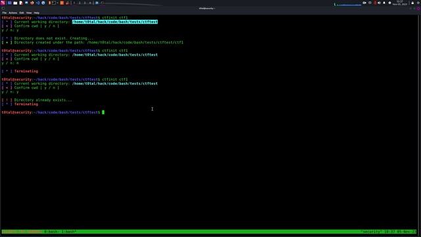Open the file manager folder icon
Image resolution: width=421 pixels, height=237 pixels.
tap(15, 3)
